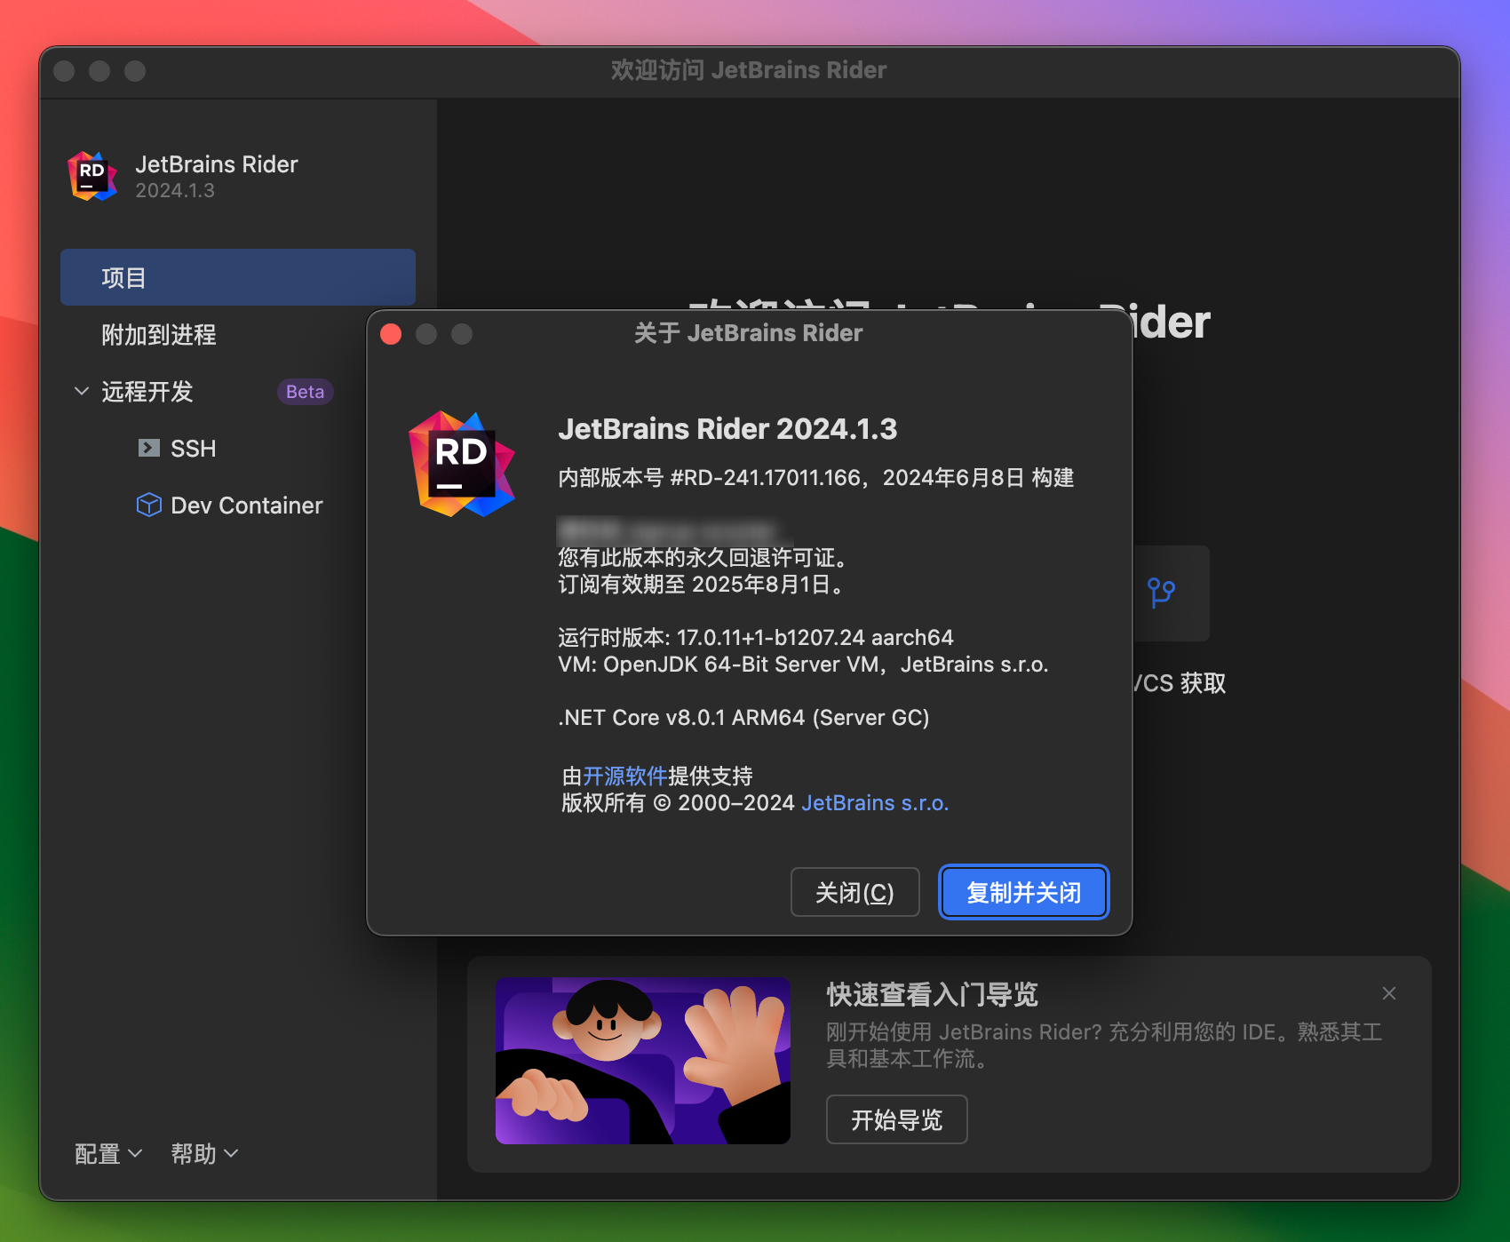Select the 项目 tab in the sidebar
This screenshot has width=1510, height=1242.
pyautogui.click(x=238, y=277)
